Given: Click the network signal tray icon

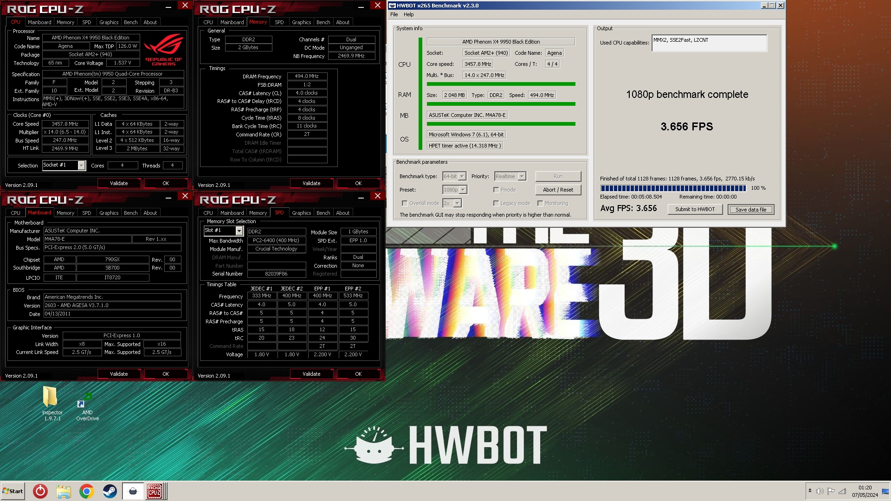Looking at the screenshot, I should click(x=842, y=491).
